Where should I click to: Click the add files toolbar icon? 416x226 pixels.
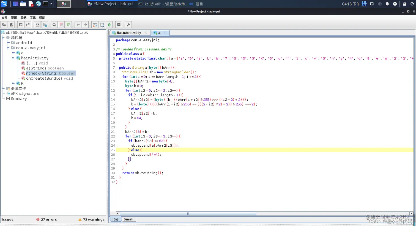pyautogui.click(x=11, y=25)
